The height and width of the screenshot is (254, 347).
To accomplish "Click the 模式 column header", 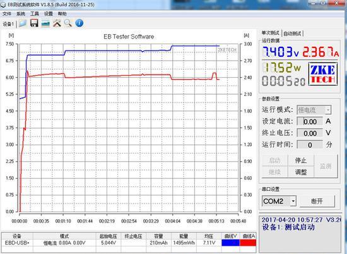I will [64, 236].
